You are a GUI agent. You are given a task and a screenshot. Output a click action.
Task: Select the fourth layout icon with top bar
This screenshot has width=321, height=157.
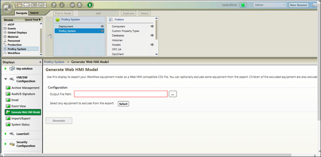click(x=42, y=5)
